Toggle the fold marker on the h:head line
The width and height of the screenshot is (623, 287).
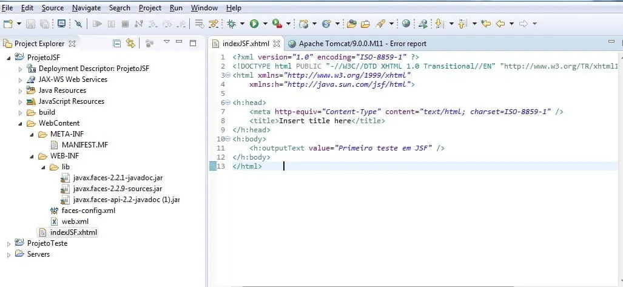pos(227,103)
